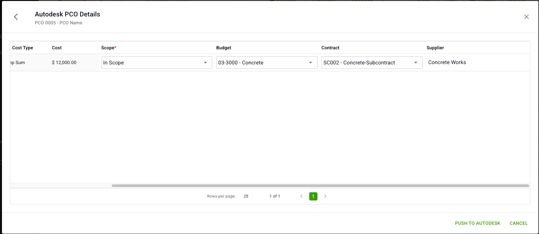This screenshot has height=234, width=539.
Task: Click the Budget column header
Action: (x=224, y=48)
